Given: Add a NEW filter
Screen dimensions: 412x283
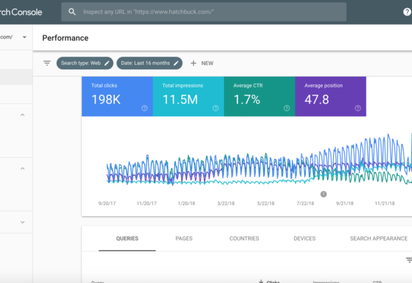Looking at the screenshot, I should point(201,63).
